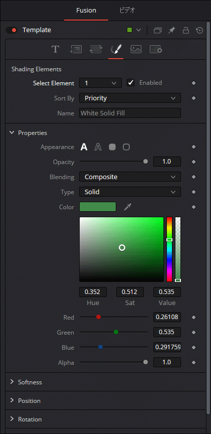
Task: Switch to the ビデオ tab
Action: pos(127,11)
